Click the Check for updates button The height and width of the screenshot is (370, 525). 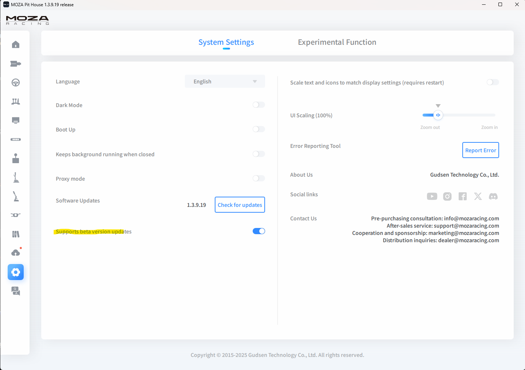pos(240,205)
